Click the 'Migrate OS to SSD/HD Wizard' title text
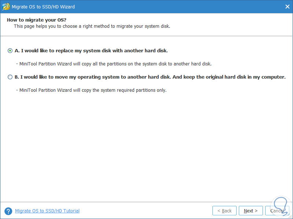This screenshot has width=293, height=219. point(44,7)
